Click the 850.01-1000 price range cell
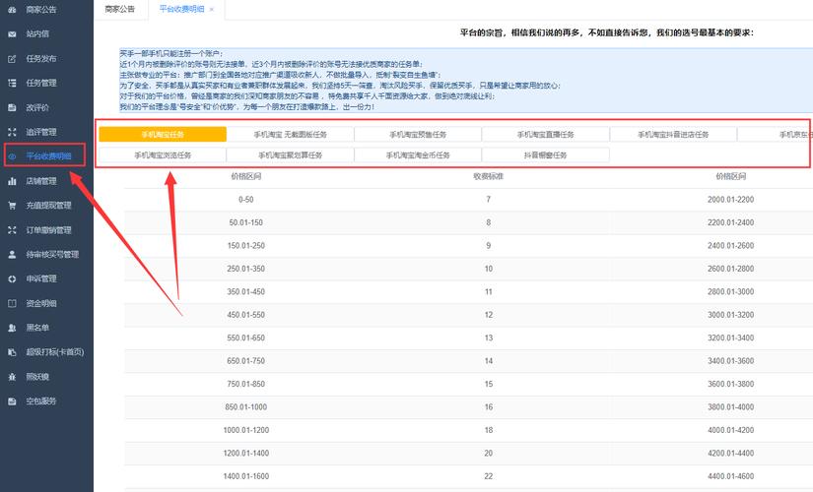813x492 pixels. tap(245, 407)
